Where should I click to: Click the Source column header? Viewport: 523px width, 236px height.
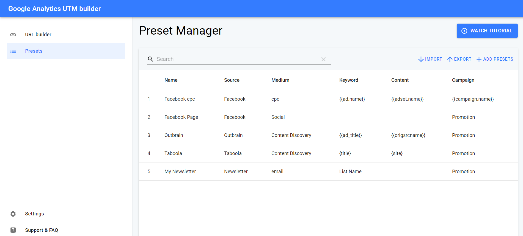pyautogui.click(x=232, y=80)
